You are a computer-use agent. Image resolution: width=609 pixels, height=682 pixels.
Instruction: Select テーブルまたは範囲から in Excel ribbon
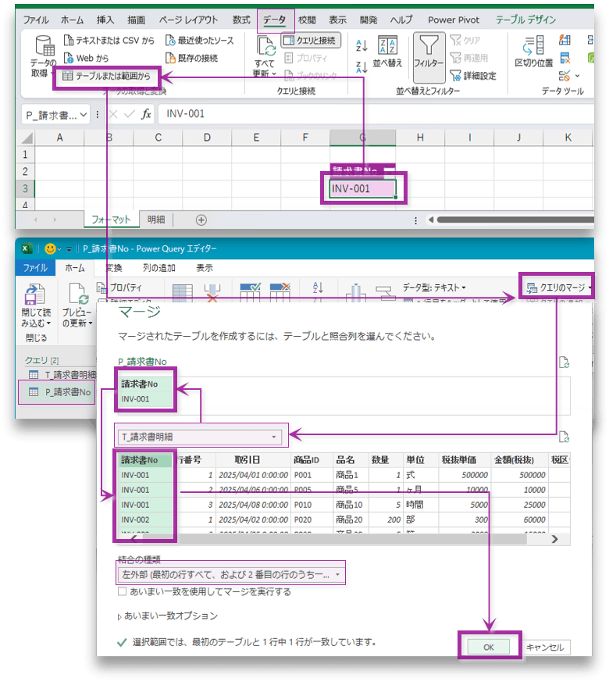(x=107, y=76)
